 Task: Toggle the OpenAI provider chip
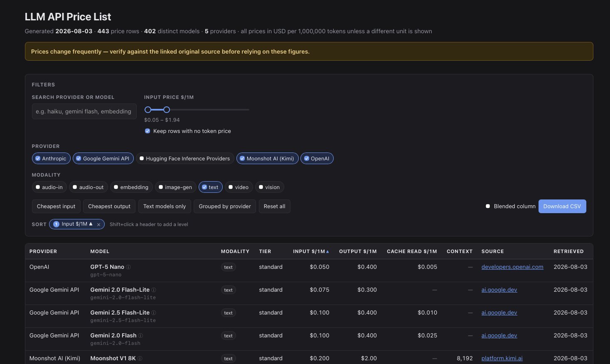(x=317, y=158)
